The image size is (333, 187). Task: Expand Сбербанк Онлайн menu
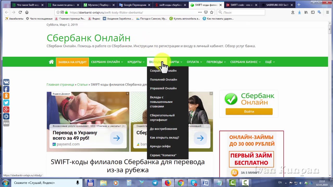(x=107, y=62)
